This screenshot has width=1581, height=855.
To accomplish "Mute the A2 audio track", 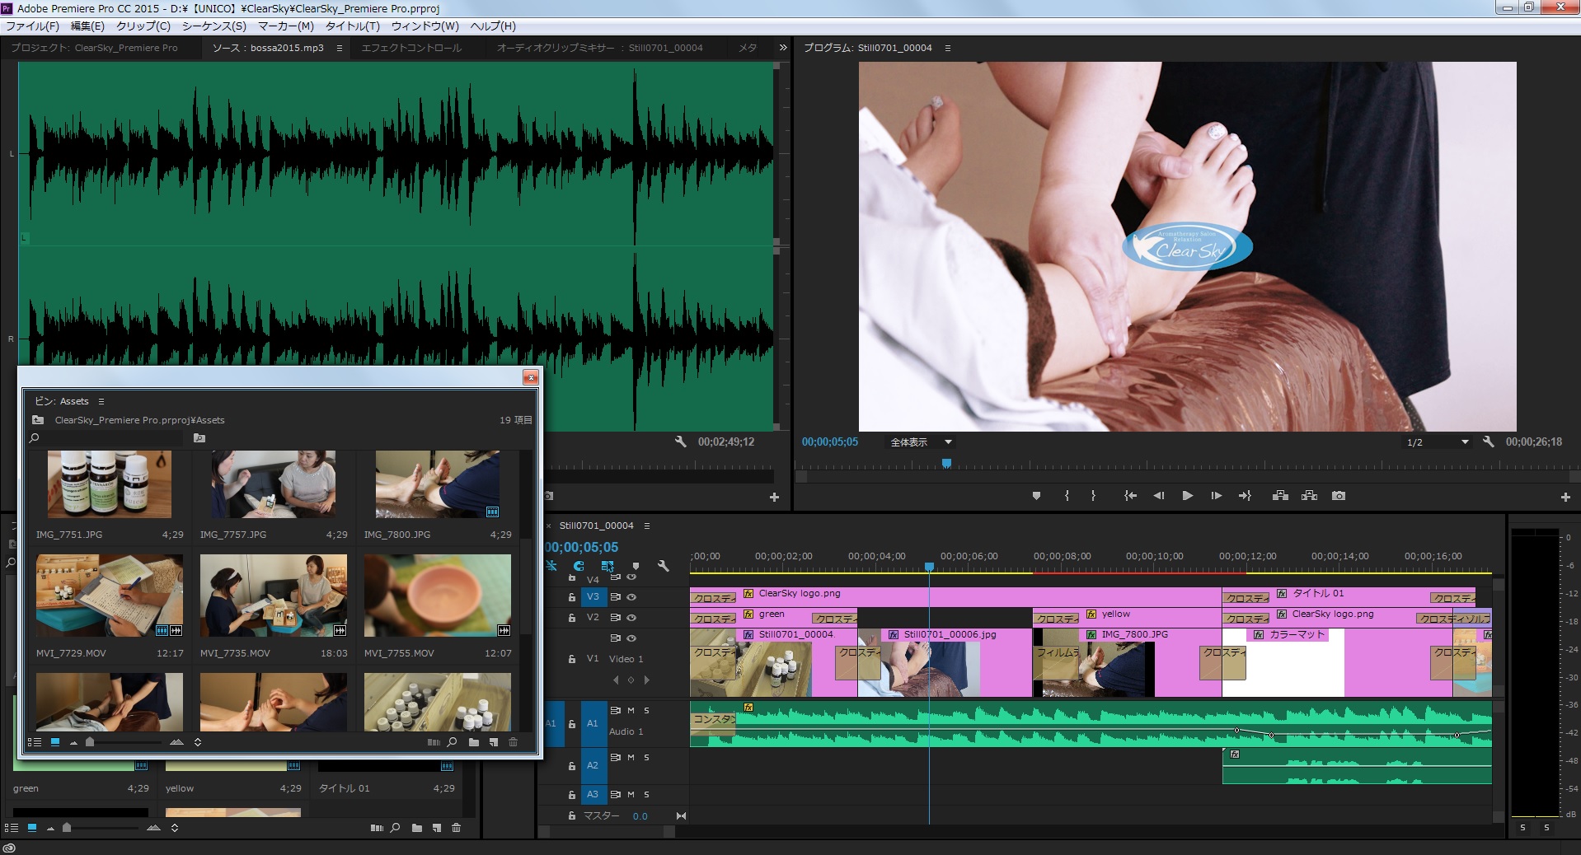I will [x=631, y=757].
